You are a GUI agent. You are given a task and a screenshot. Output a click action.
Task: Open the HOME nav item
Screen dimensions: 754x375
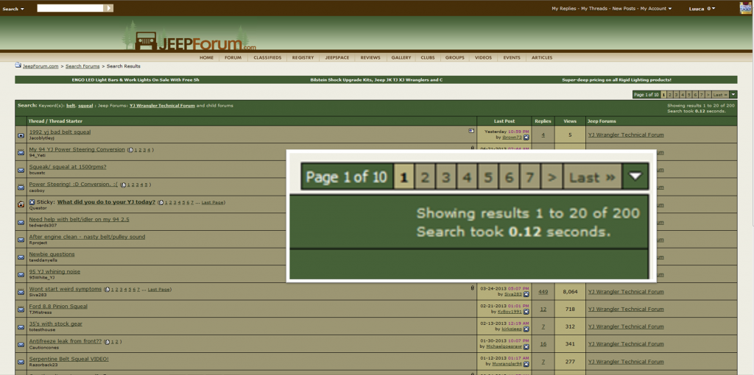click(206, 57)
